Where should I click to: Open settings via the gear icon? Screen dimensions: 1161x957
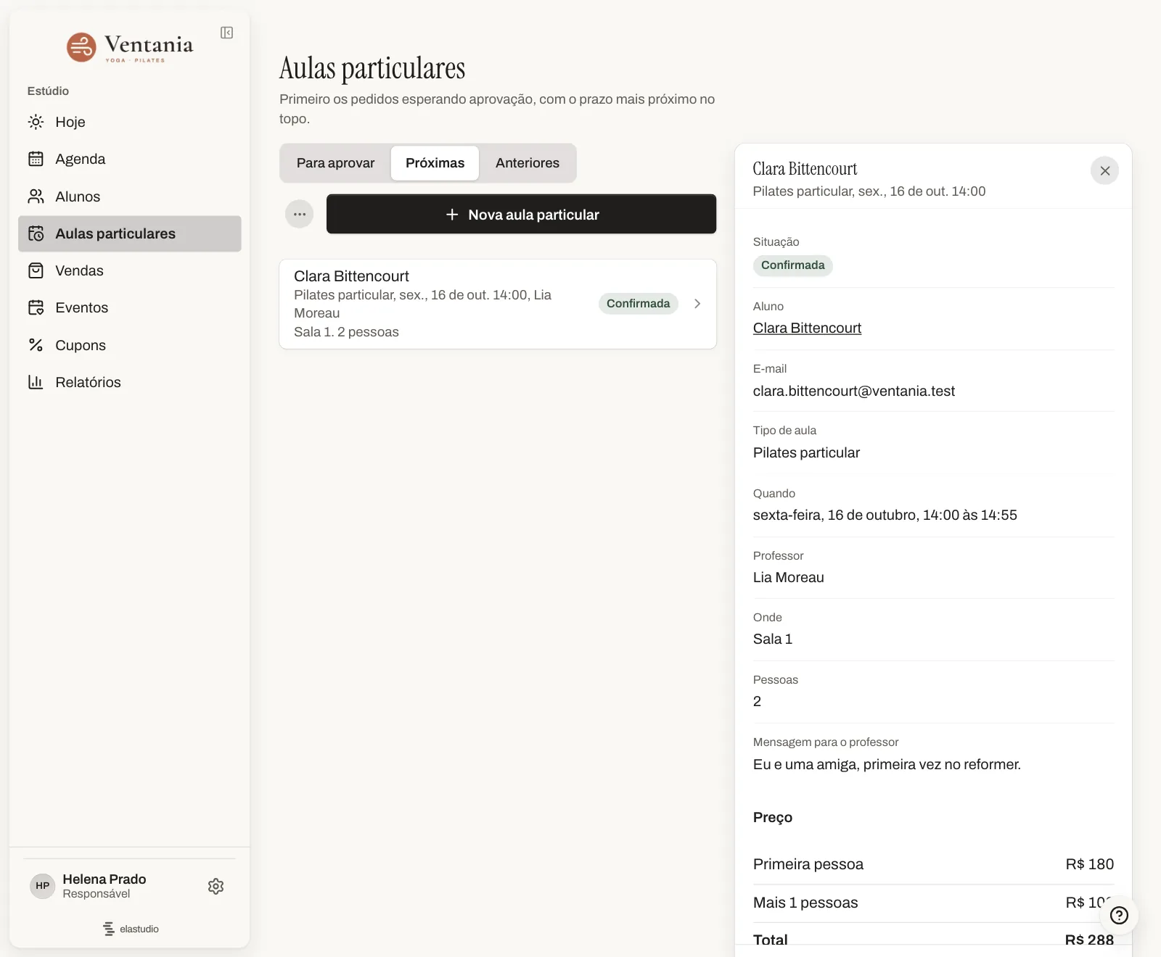click(x=216, y=886)
